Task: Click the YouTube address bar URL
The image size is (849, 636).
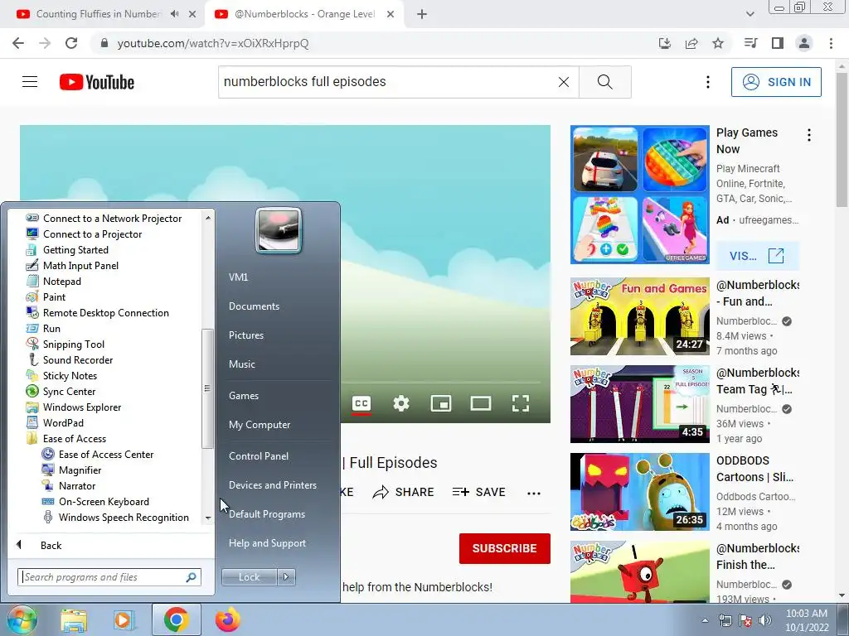Action: tap(213, 43)
